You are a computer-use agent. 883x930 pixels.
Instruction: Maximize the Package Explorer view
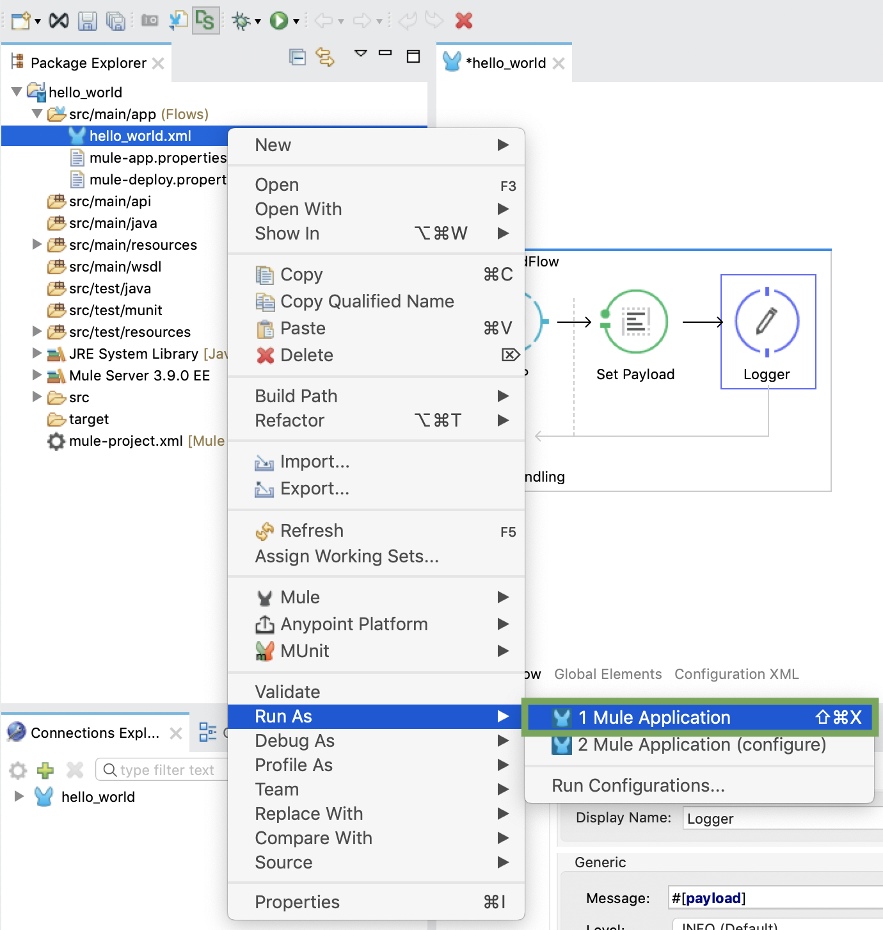click(x=413, y=56)
